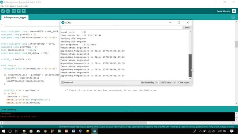Open PowerPoint from the taskbar
This screenshot has height=134, width=238.
click(66, 131)
